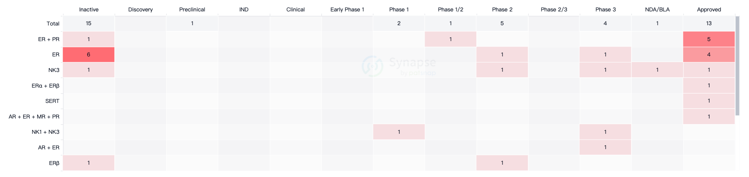Image resolution: width=749 pixels, height=177 pixels.
Task: Click the ER + PR Approved cell showing 5
Action: click(709, 39)
